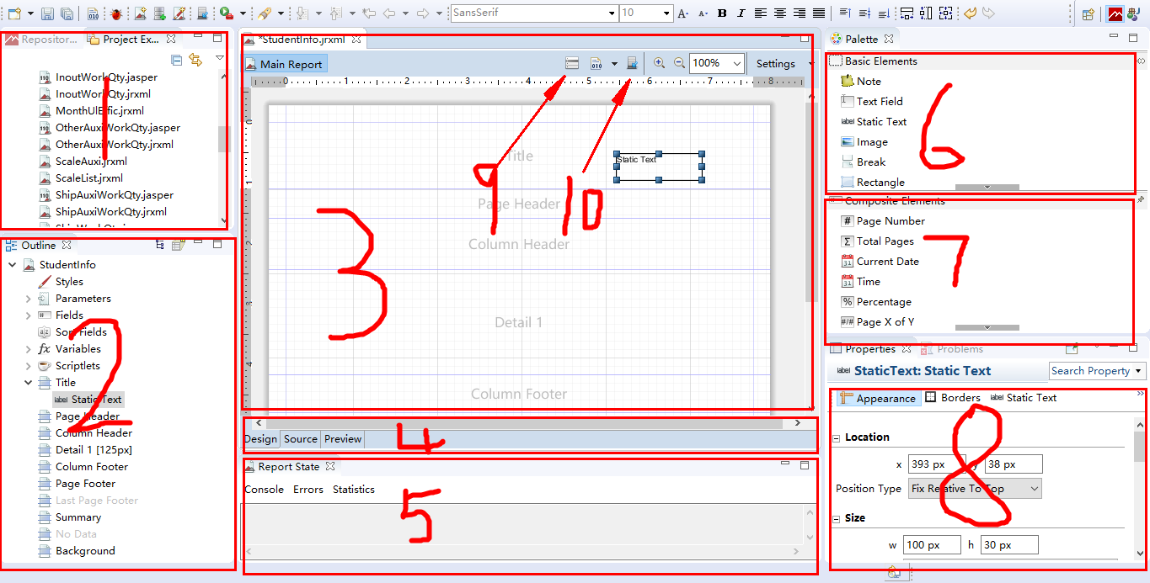Click the Zoom In magnifier icon
1150x583 pixels.
[660, 63]
